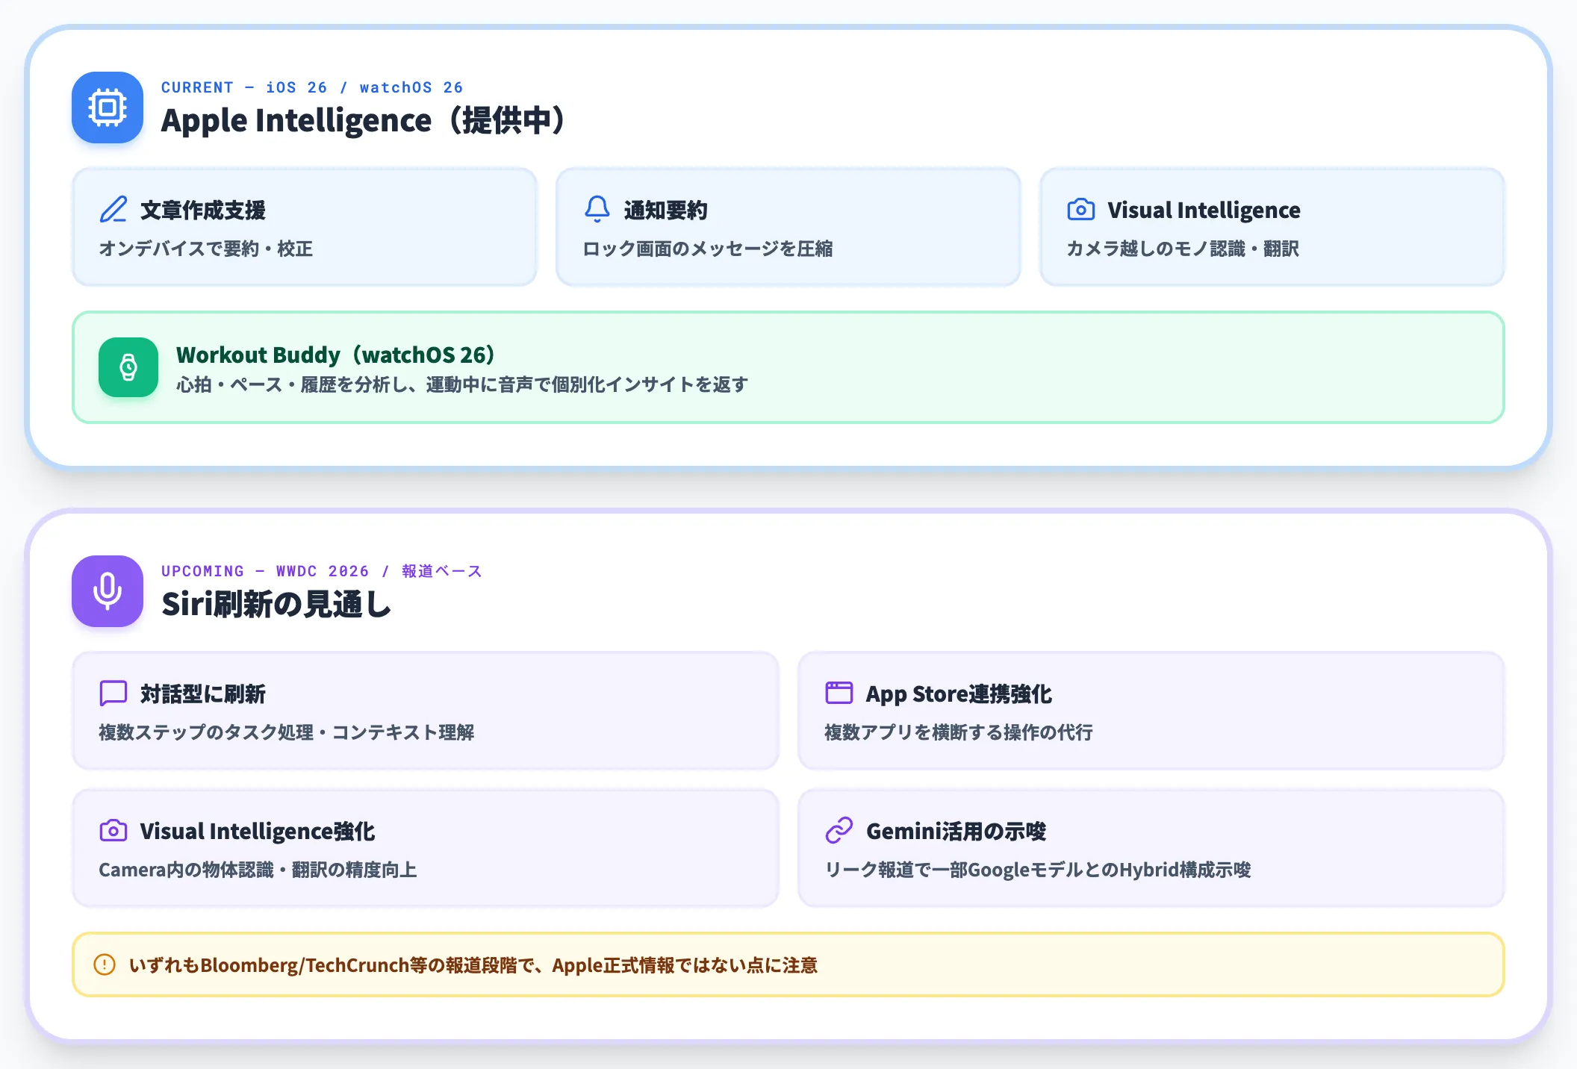This screenshot has height=1069, width=1577.
Task: Open the Workout Buddy (watchOS 26) banner
Action: pyautogui.click(x=788, y=367)
